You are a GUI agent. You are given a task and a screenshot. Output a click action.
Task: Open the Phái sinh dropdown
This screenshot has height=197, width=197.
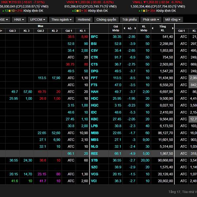[151, 20]
